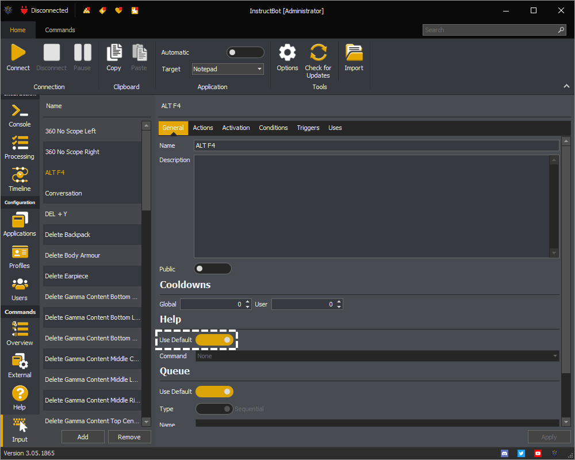
Task: Switch to the Triggers tab
Action: point(308,128)
